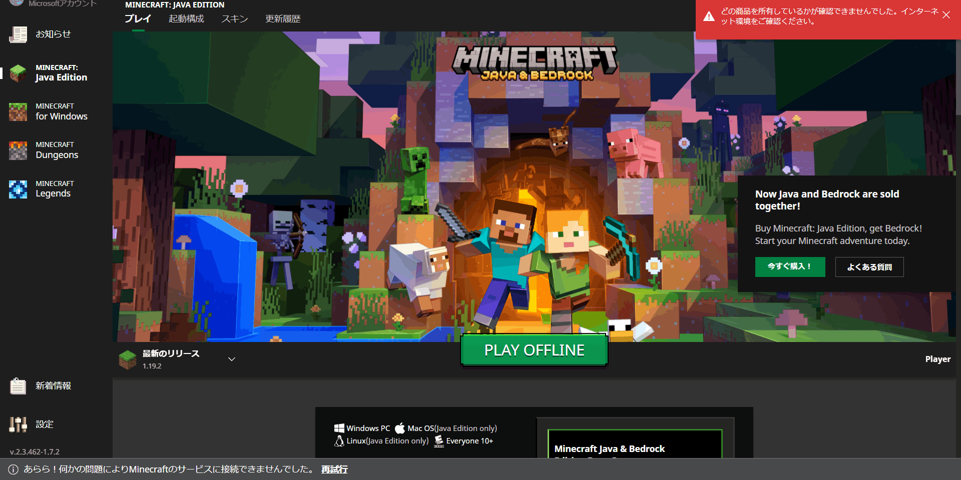The height and width of the screenshot is (480, 961).
Task: Click the Linux penguin icon
Action: coord(339,440)
